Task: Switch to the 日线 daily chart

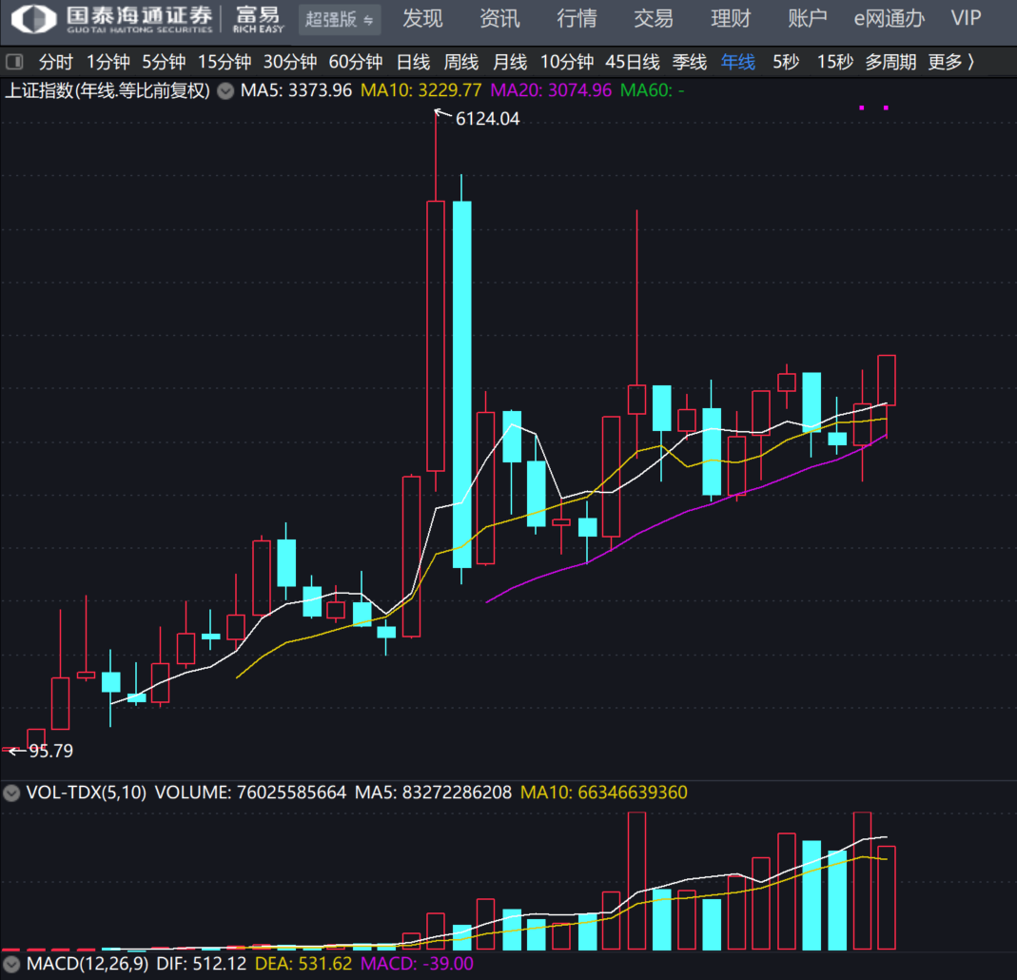Action: tap(413, 63)
